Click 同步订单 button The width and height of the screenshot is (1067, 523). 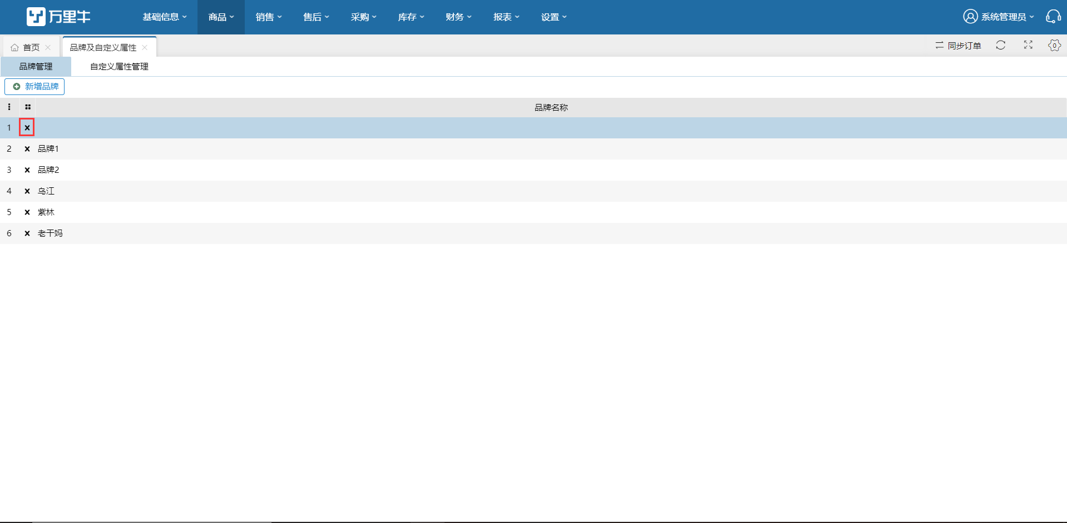[x=958, y=46]
